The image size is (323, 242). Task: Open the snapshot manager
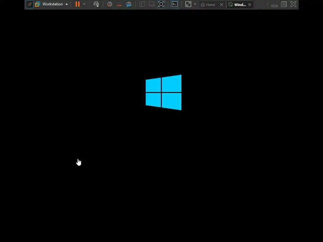tap(129, 4)
